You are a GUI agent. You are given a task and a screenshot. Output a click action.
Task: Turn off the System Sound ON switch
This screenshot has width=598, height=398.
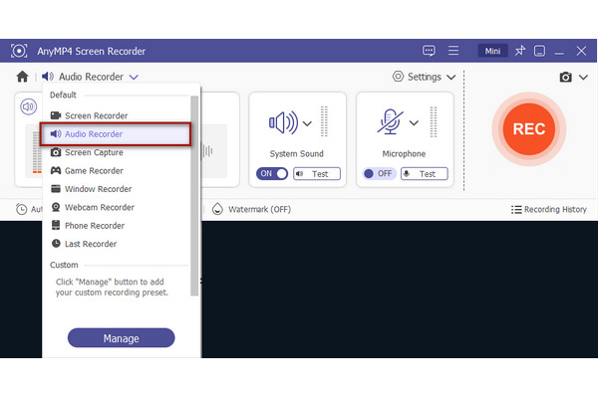click(x=272, y=174)
